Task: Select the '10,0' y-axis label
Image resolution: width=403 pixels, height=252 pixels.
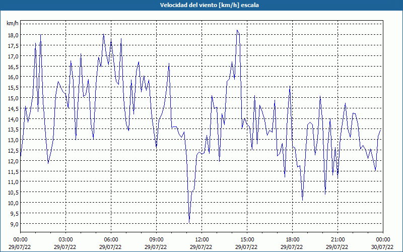Action: tap(13, 203)
